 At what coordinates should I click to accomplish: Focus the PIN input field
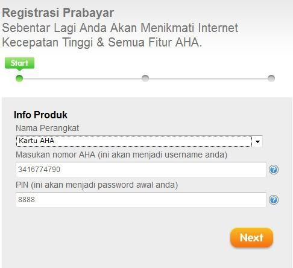141,200
